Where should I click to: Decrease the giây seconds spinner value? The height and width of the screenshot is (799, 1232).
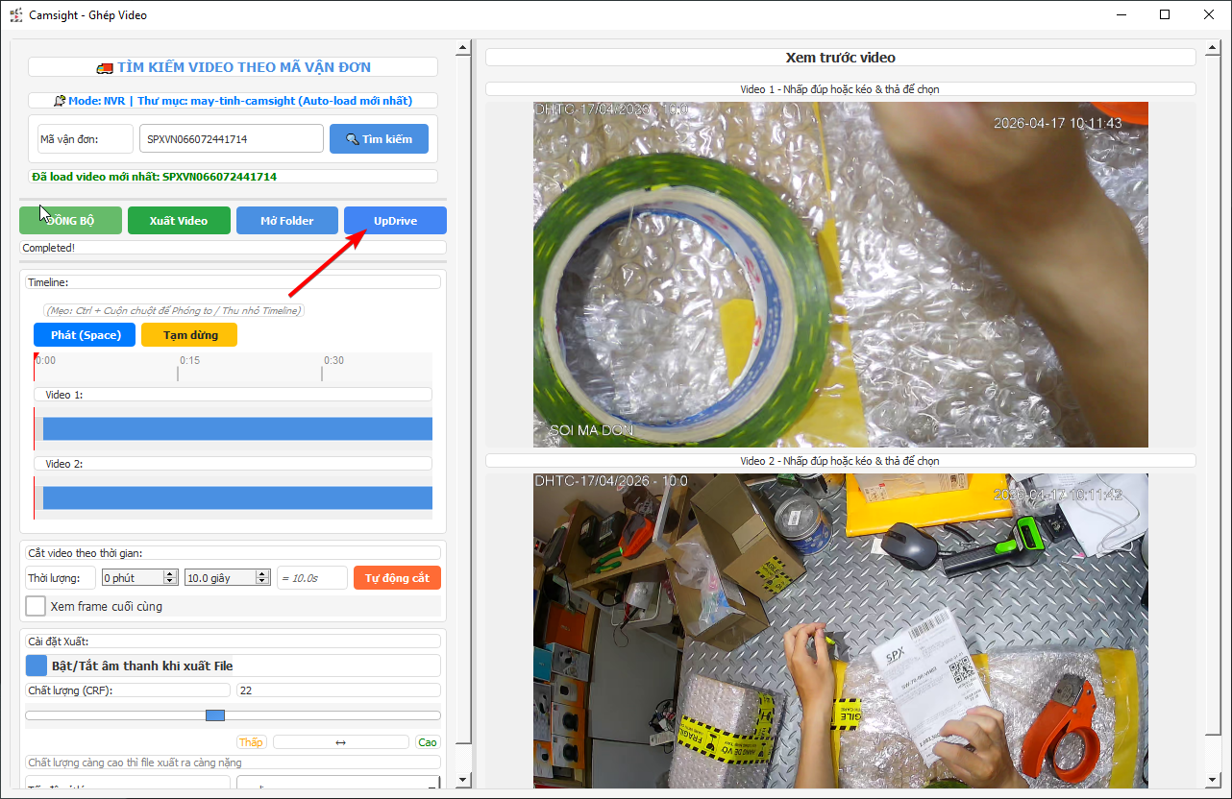click(262, 581)
